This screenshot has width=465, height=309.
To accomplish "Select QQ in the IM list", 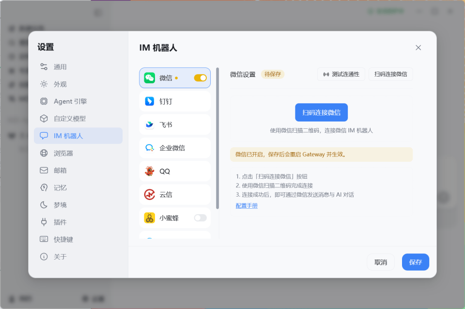I will pos(175,171).
